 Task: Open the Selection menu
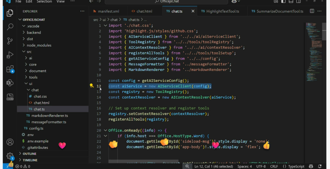[x=44, y=2]
